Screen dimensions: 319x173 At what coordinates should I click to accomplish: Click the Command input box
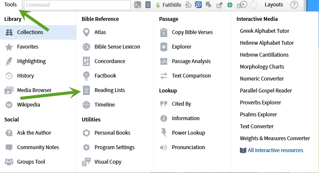pyautogui.click(x=77, y=5)
